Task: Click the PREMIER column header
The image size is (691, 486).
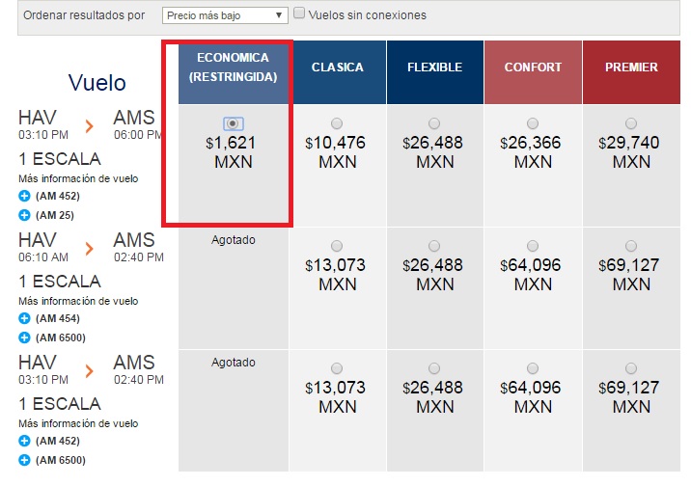Action: click(x=631, y=72)
